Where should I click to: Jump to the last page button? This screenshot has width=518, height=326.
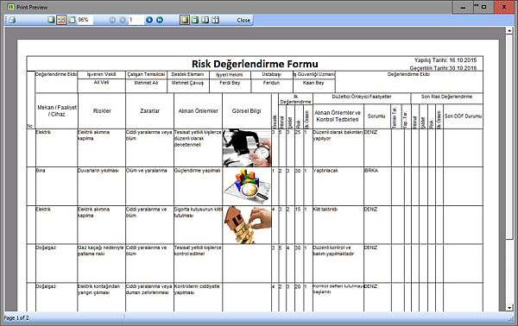point(160,20)
